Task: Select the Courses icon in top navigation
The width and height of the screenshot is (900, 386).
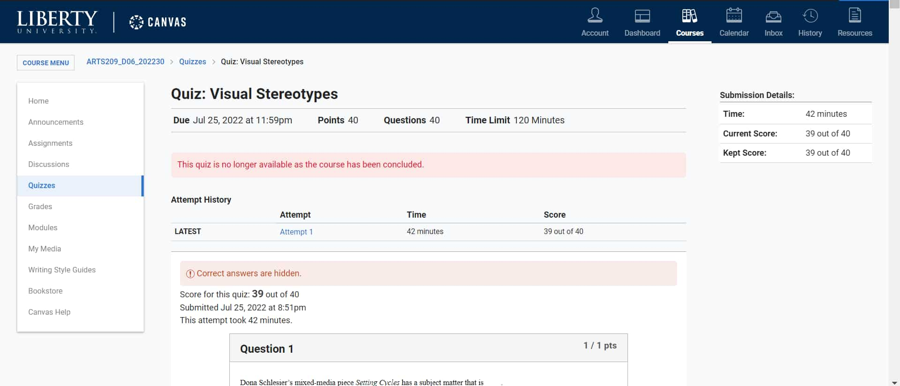Action: (689, 15)
